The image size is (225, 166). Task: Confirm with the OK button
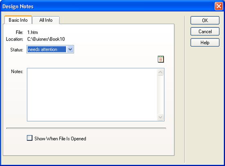[205, 20]
